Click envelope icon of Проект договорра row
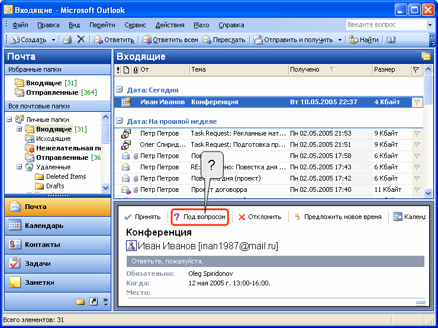Screen dimensions: 438x328 (x=126, y=190)
